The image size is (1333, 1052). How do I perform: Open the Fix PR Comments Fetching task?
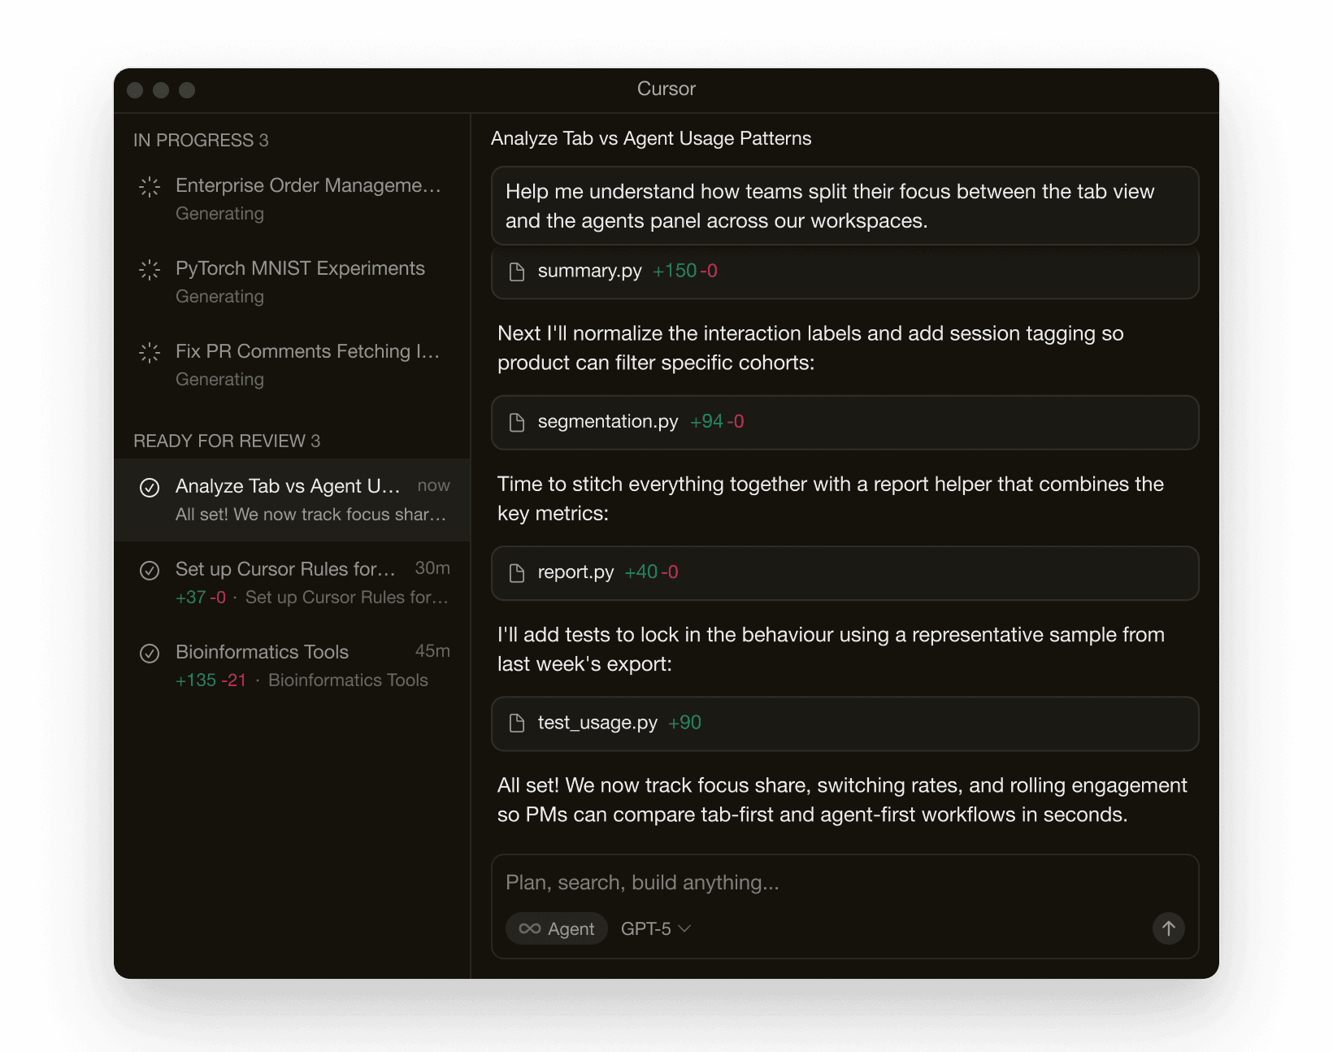(292, 365)
